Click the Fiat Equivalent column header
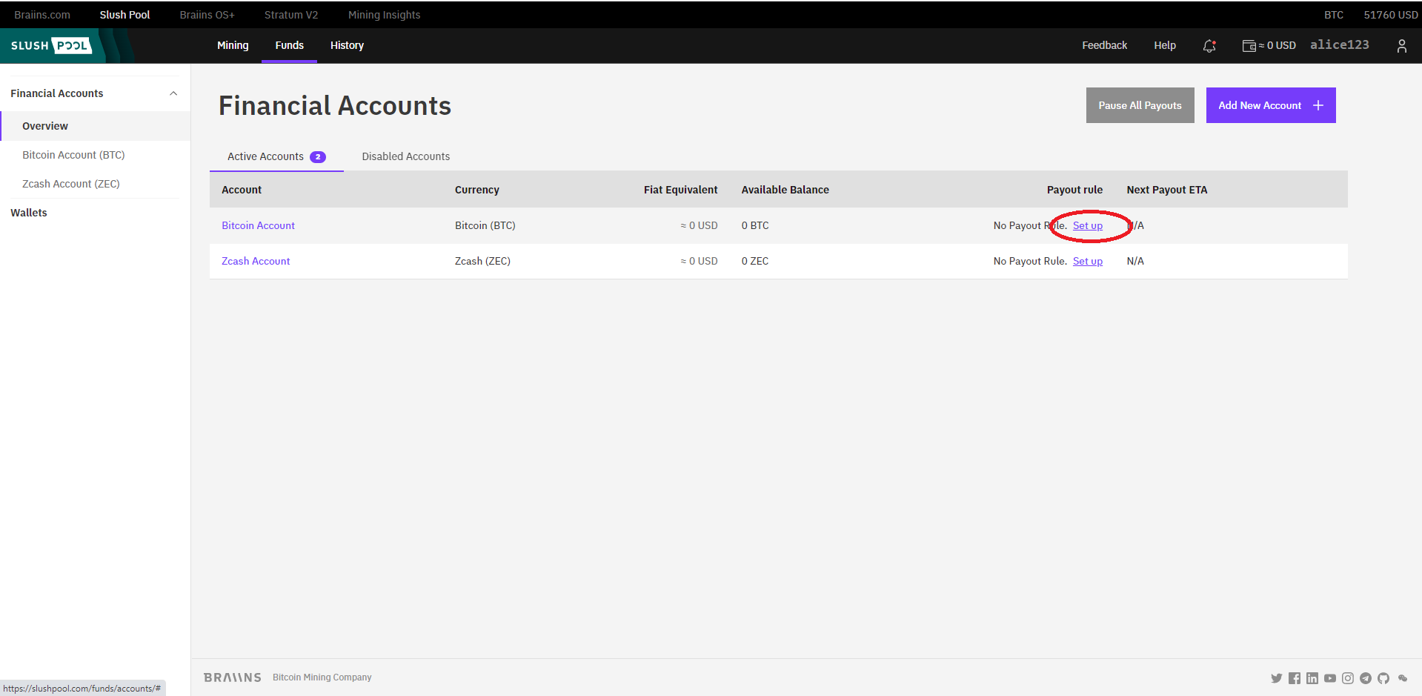1422x696 pixels. (680, 190)
